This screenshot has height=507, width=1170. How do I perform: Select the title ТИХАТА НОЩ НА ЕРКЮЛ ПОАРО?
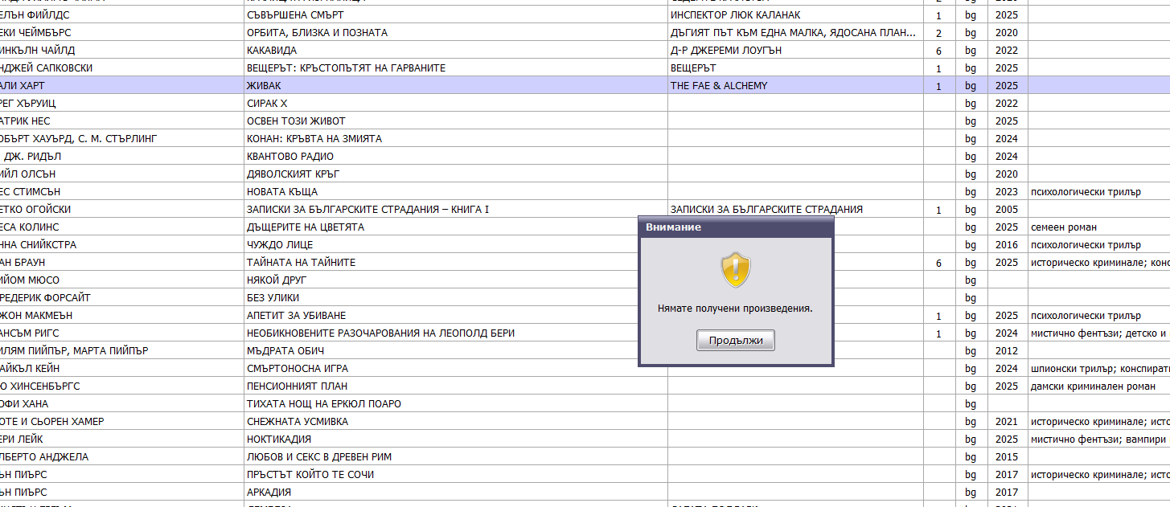(x=324, y=404)
